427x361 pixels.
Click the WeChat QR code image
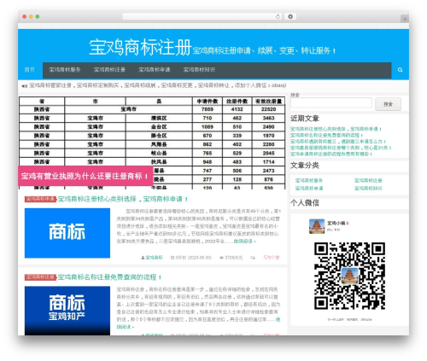tap(349, 276)
